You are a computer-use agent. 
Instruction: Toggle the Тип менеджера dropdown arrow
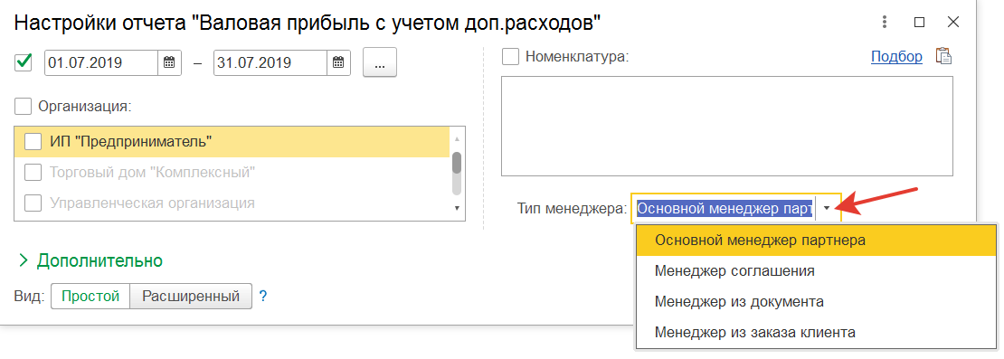827,209
